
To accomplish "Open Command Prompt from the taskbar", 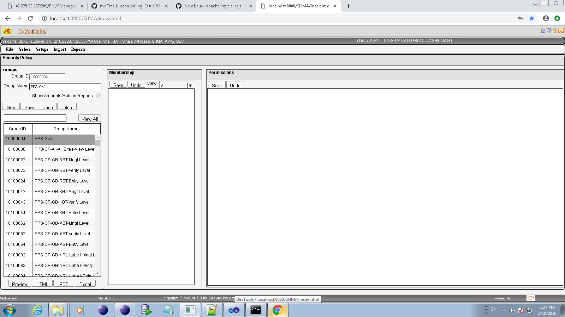I will tap(256, 310).
